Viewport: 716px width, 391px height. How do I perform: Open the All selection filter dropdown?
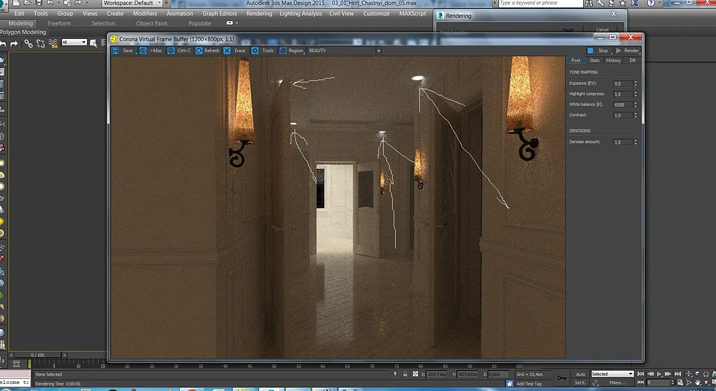(74, 42)
